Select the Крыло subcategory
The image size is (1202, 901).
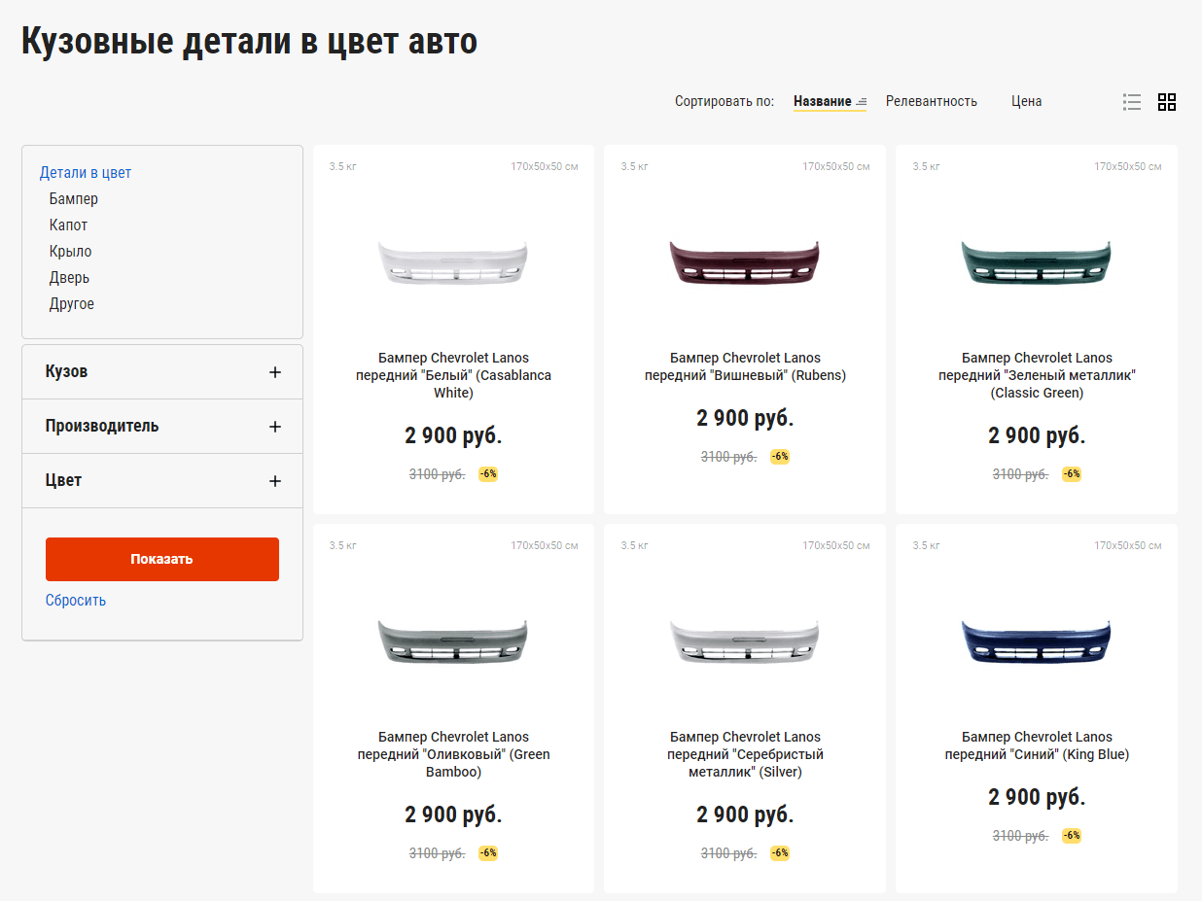(71, 252)
